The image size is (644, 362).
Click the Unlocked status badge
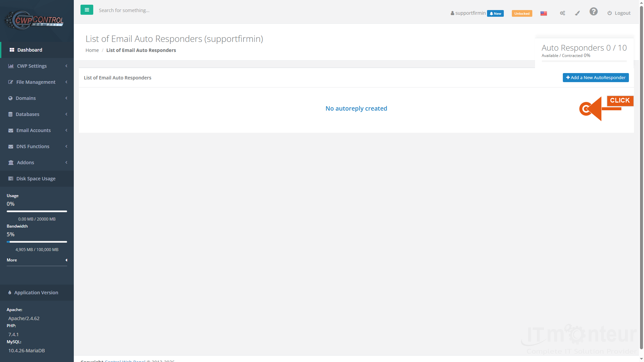click(522, 13)
